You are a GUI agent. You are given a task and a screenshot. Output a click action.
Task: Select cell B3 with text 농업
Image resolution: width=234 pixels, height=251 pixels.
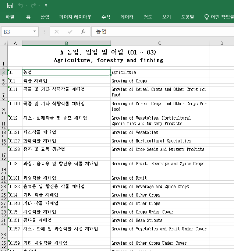(67, 72)
